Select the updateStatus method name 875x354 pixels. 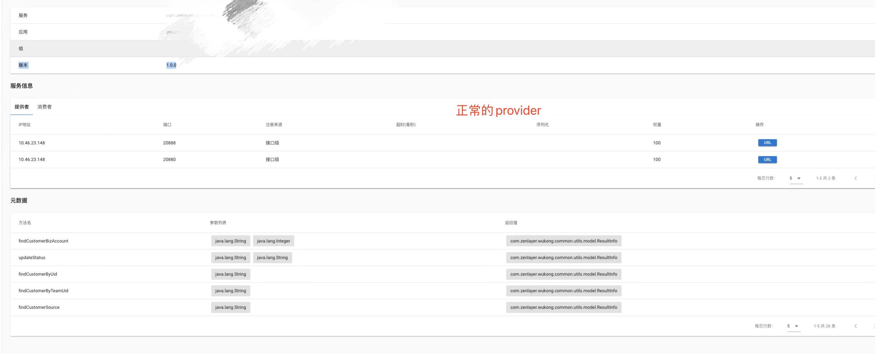tap(32, 258)
